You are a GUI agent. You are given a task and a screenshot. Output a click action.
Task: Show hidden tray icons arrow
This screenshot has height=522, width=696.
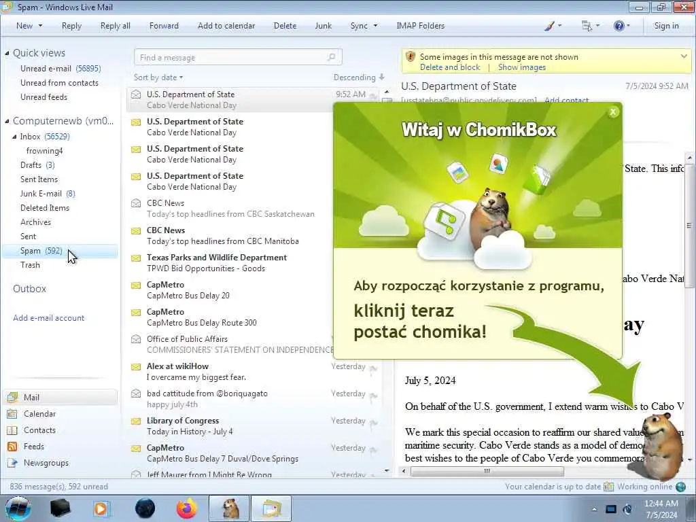(x=594, y=509)
